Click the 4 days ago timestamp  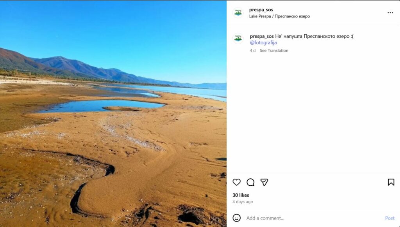click(x=243, y=202)
